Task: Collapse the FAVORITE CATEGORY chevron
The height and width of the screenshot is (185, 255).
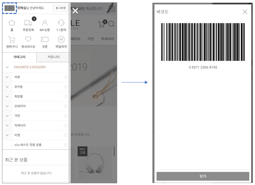Action: point(7,67)
